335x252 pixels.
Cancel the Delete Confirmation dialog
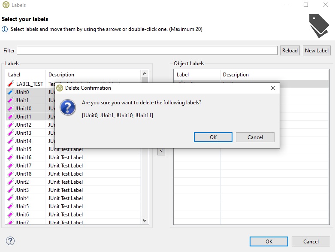(x=255, y=137)
